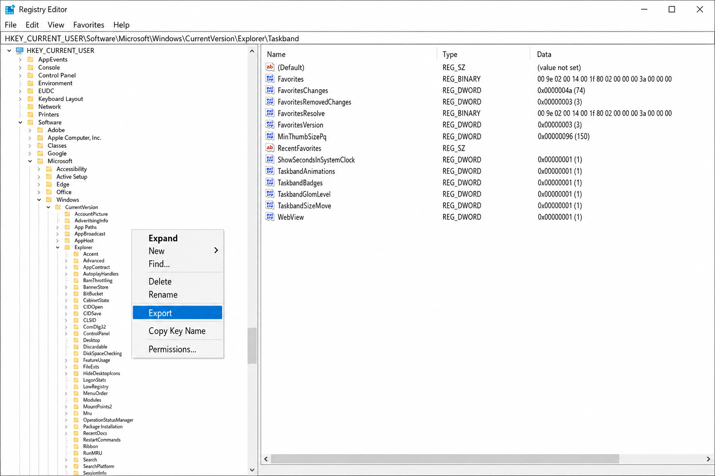Click the HKEY_CURRENT_USER computer icon

click(20, 50)
